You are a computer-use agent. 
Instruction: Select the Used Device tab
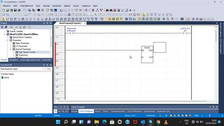click(x=149, y=111)
